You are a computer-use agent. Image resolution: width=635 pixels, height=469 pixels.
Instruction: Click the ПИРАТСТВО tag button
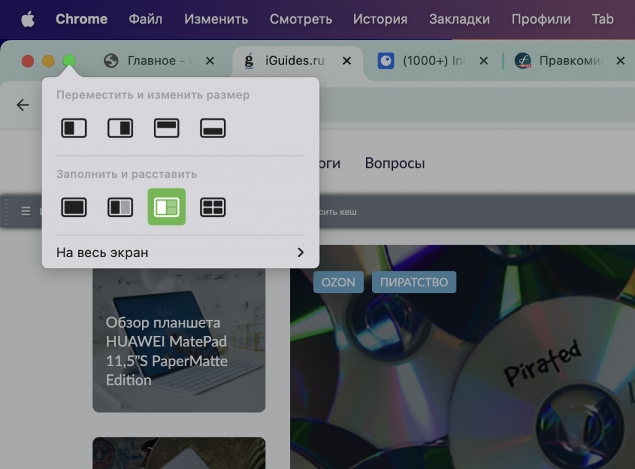tap(414, 282)
